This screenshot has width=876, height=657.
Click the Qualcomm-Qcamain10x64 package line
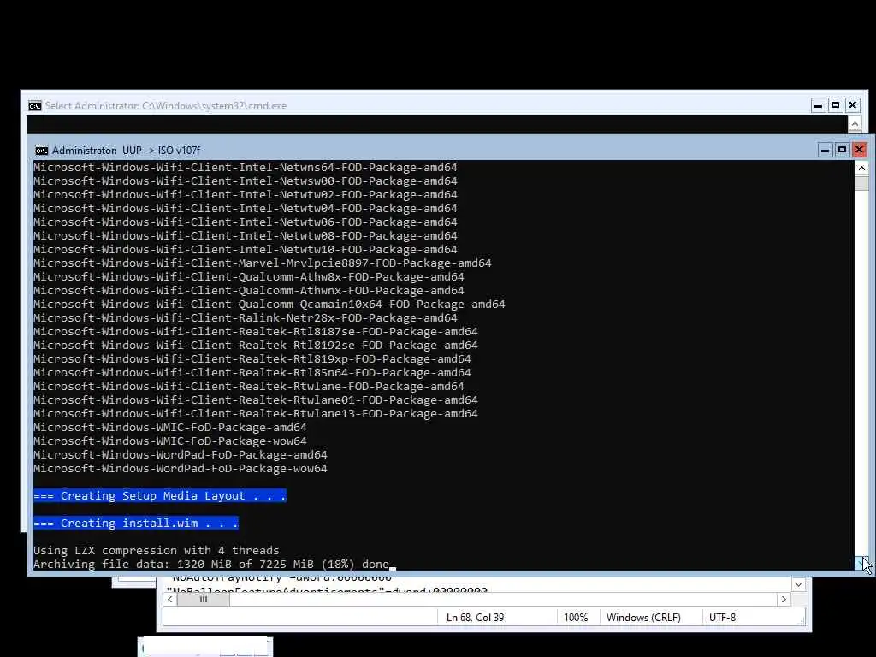click(269, 304)
